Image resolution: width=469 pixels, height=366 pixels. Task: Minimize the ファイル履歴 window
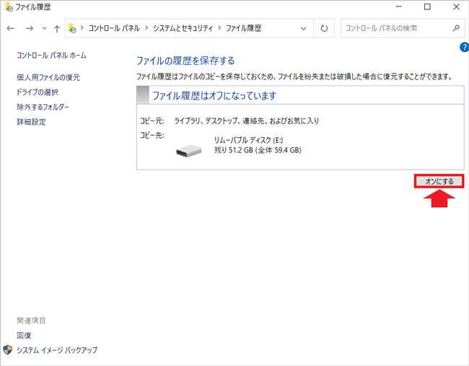click(399, 6)
